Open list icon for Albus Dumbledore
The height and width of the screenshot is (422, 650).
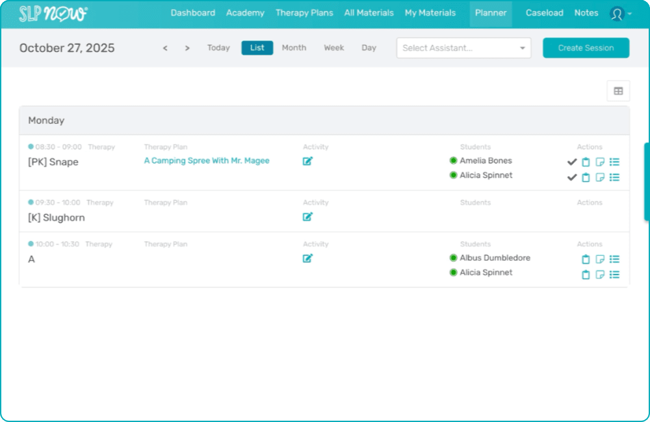pyautogui.click(x=614, y=259)
